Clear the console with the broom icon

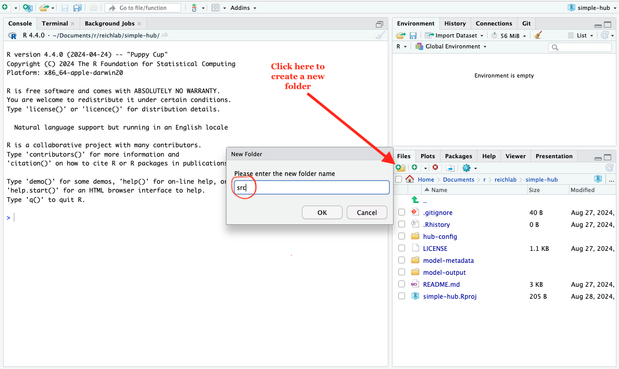[x=380, y=35]
